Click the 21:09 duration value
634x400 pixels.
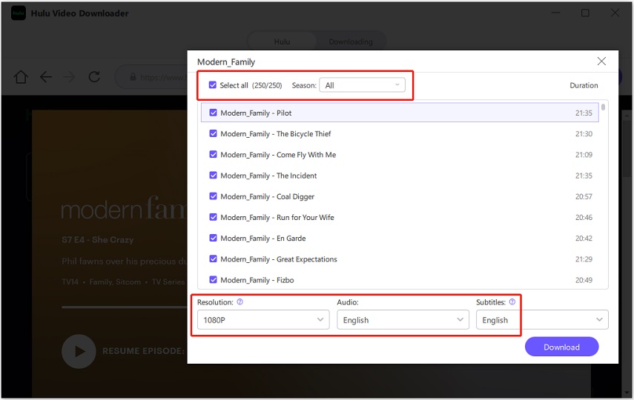pos(584,155)
